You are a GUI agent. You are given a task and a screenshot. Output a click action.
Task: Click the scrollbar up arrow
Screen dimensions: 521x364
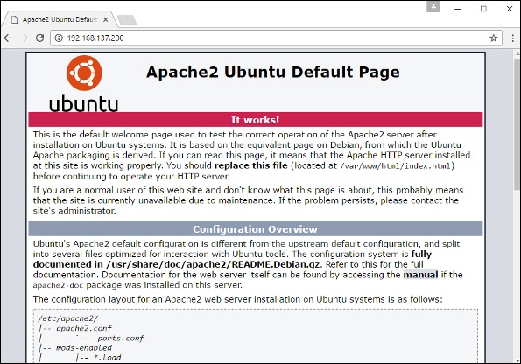click(x=517, y=53)
